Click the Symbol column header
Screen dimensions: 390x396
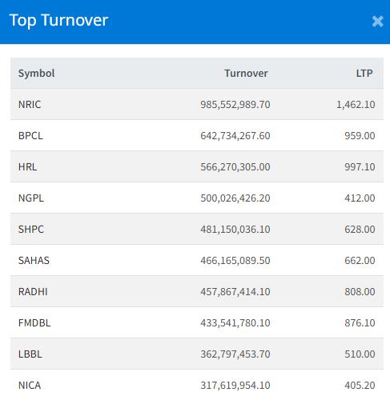point(36,74)
